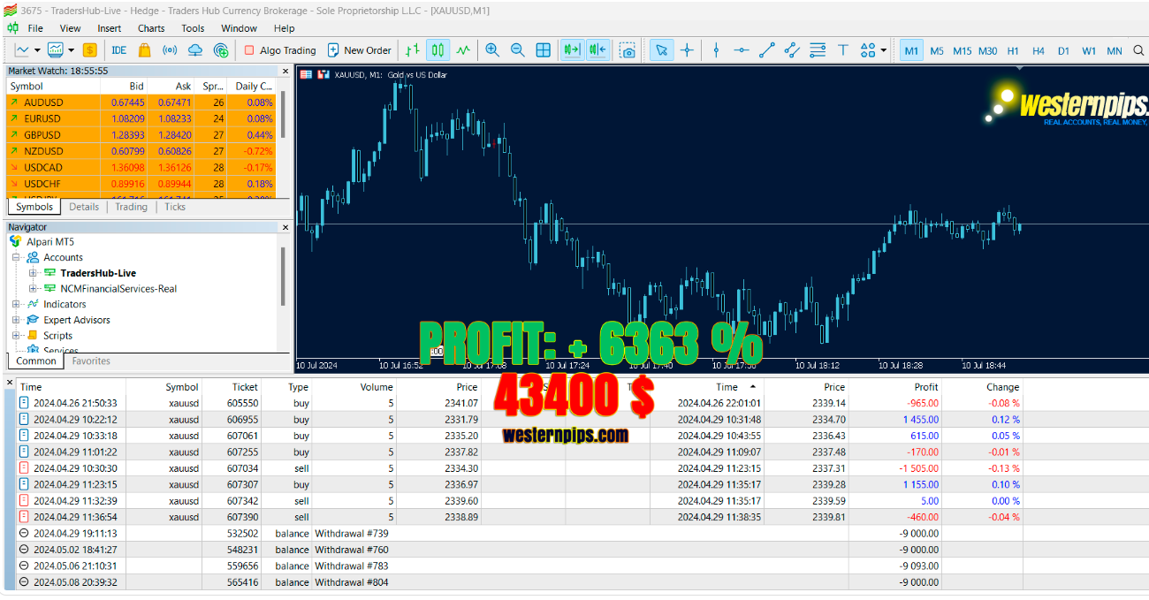Switch timeframe to D1

point(1064,50)
